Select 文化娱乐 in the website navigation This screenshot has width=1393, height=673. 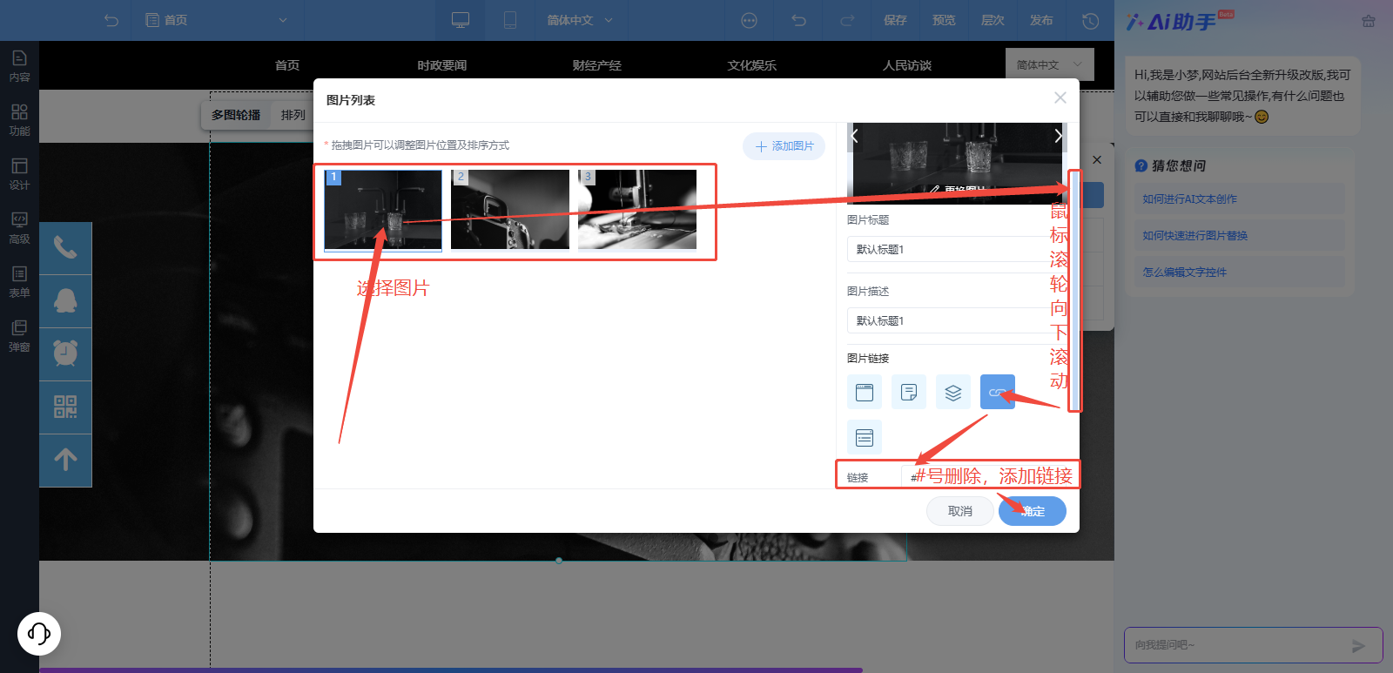click(x=752, y=65)
